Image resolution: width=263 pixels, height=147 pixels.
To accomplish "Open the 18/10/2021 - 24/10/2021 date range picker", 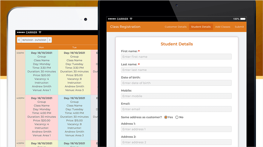I will (34, 40).
